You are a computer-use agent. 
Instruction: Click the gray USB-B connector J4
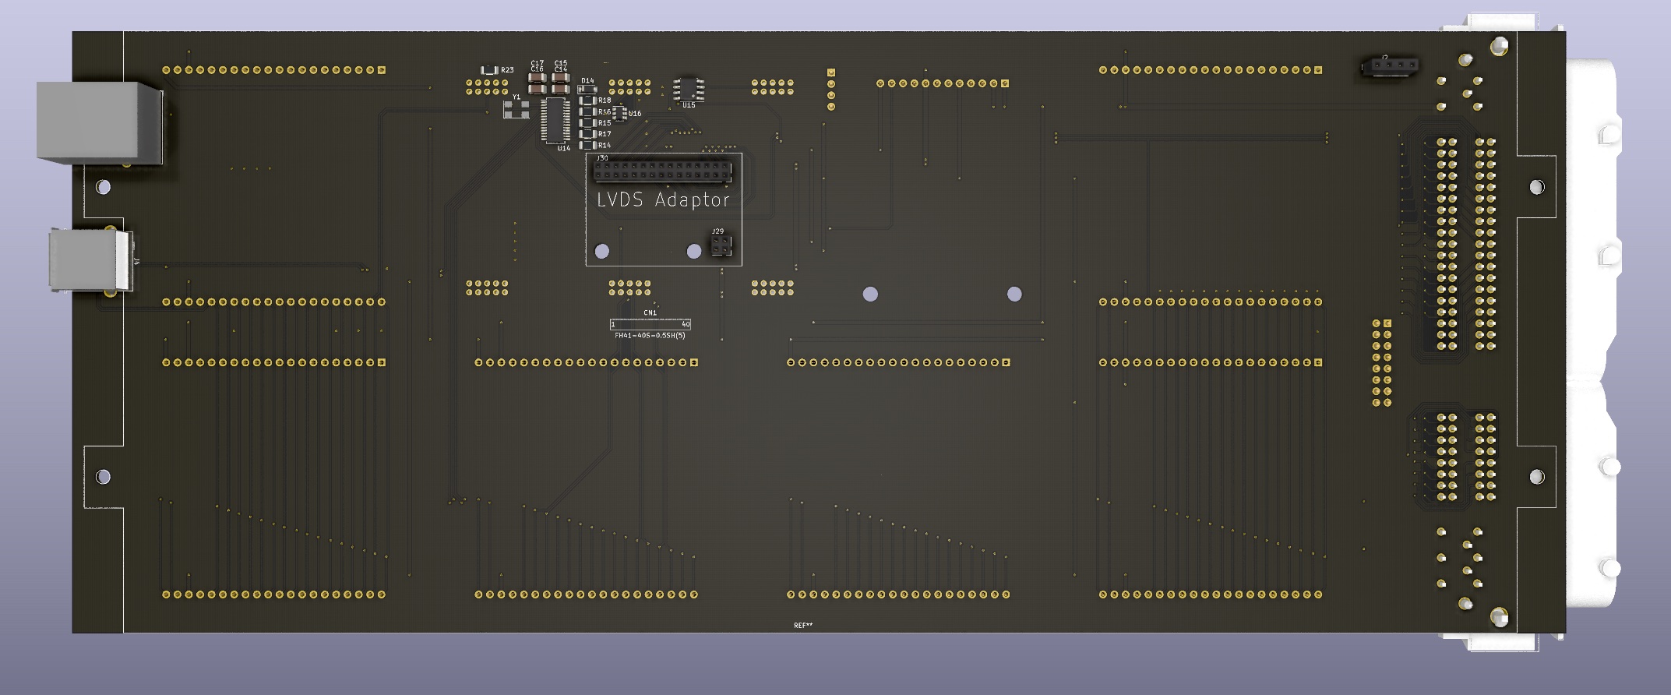click(88, 259)
